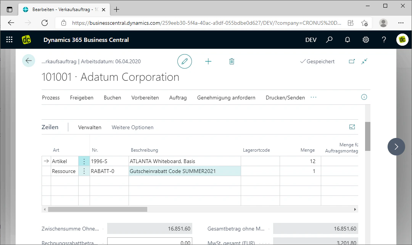Select the Ressource type cell
The image size is (412, 245).
[64, 171]
